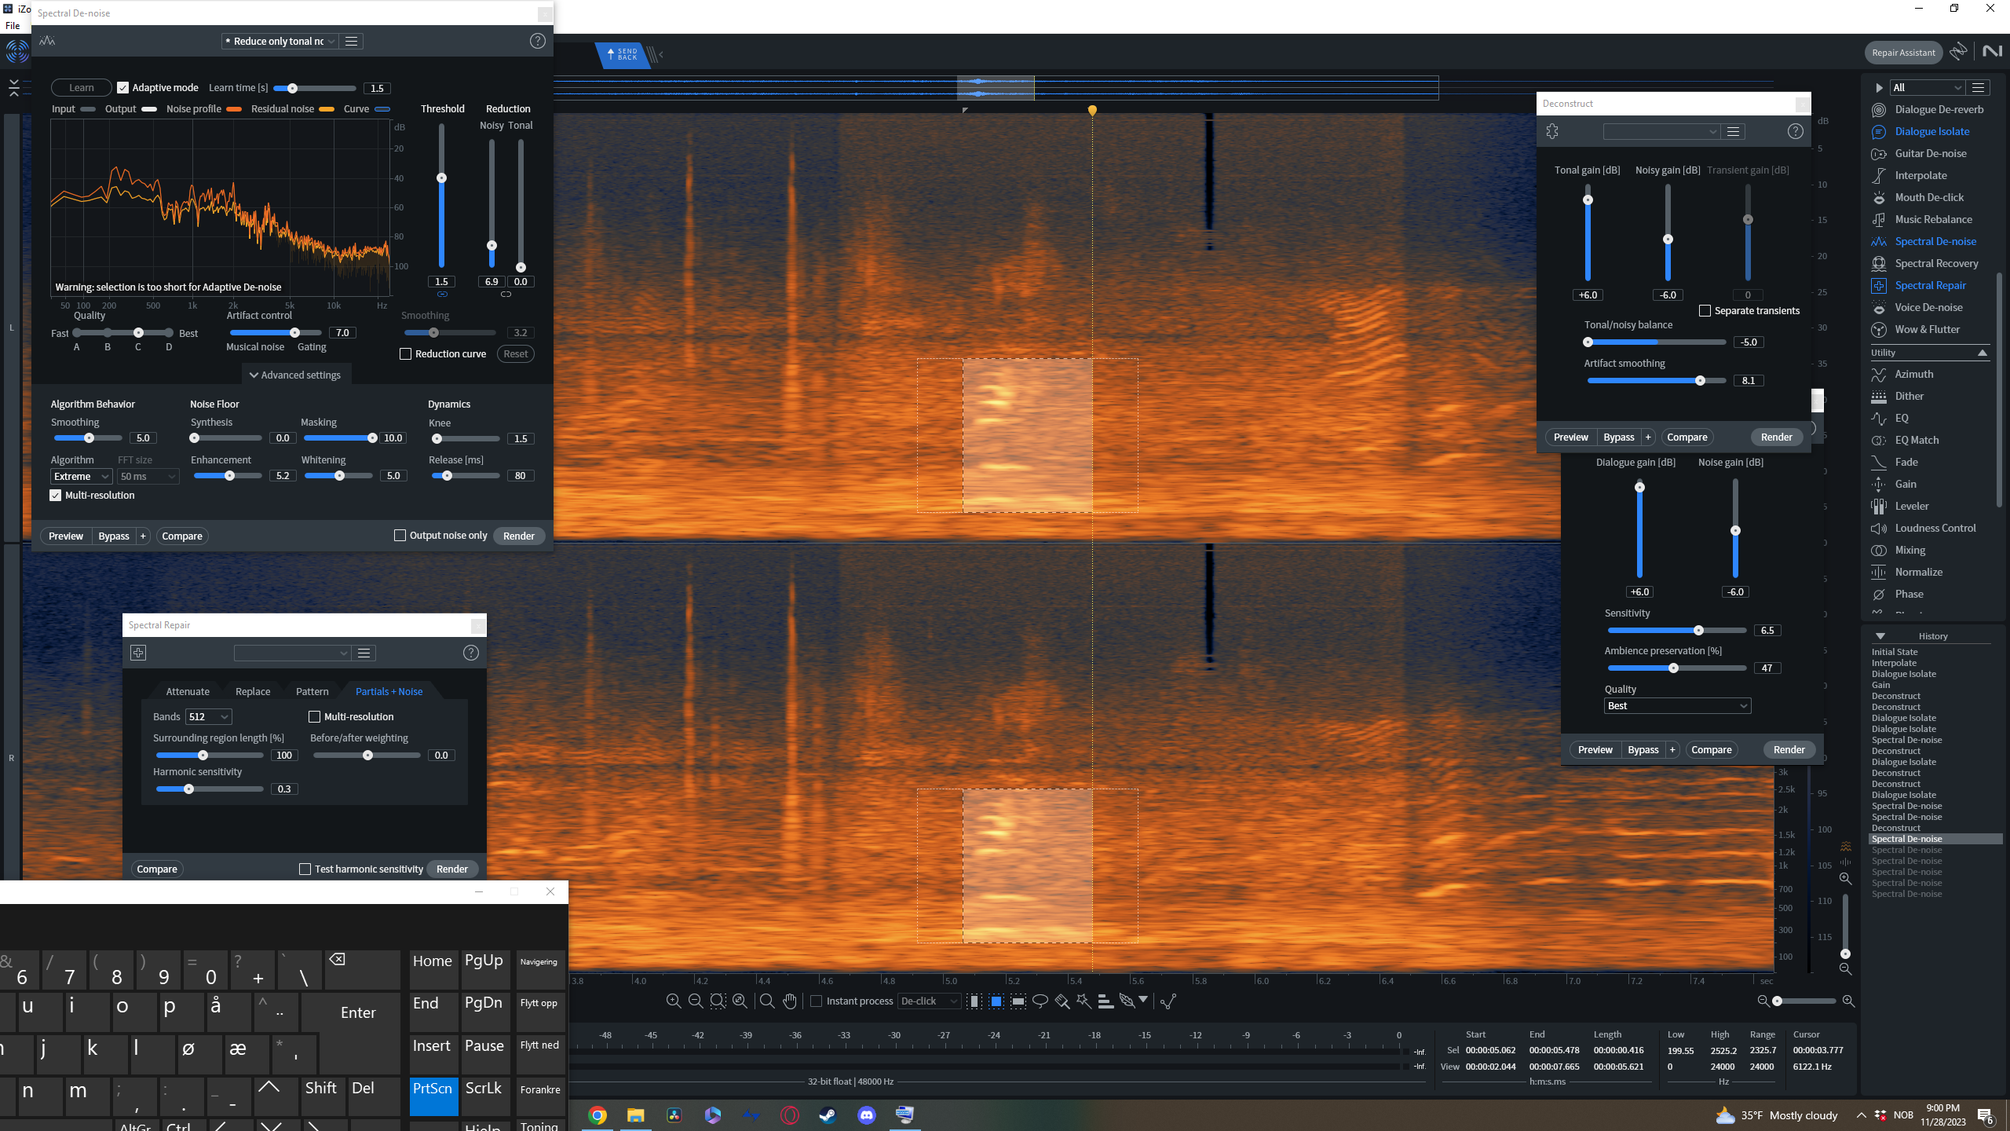The height and width of the screenshot is (1131, 2010).
Task: Open the Algorithm dropdown set to Extreme
Action: [x=82, y=476]
